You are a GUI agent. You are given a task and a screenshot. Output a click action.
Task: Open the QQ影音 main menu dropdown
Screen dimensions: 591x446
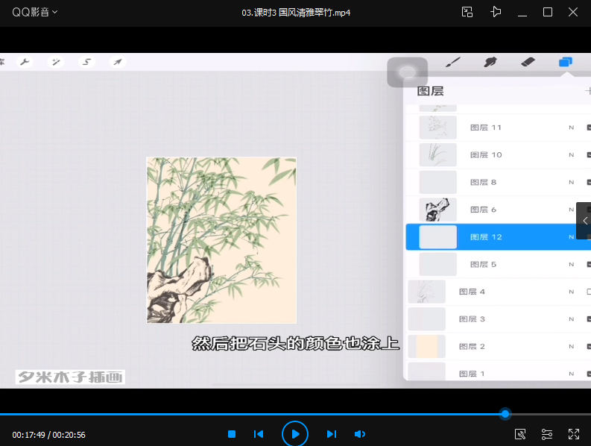[x=34, y=12]
